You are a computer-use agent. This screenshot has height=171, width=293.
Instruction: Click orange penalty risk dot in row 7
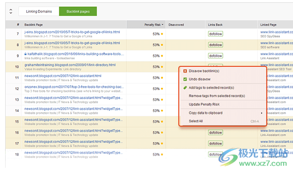click(x=162, y=34)
